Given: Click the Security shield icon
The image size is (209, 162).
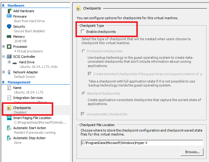Looking at the screenshot, I should coord(9,26).
